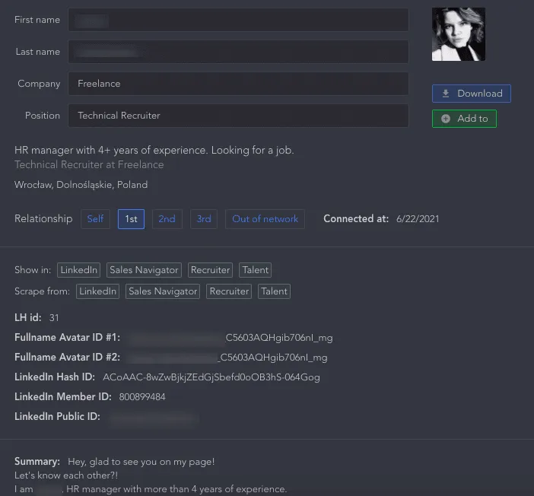Enable Scrape from Recruiter
Viewport: 534px width, 496px height.
229,291
